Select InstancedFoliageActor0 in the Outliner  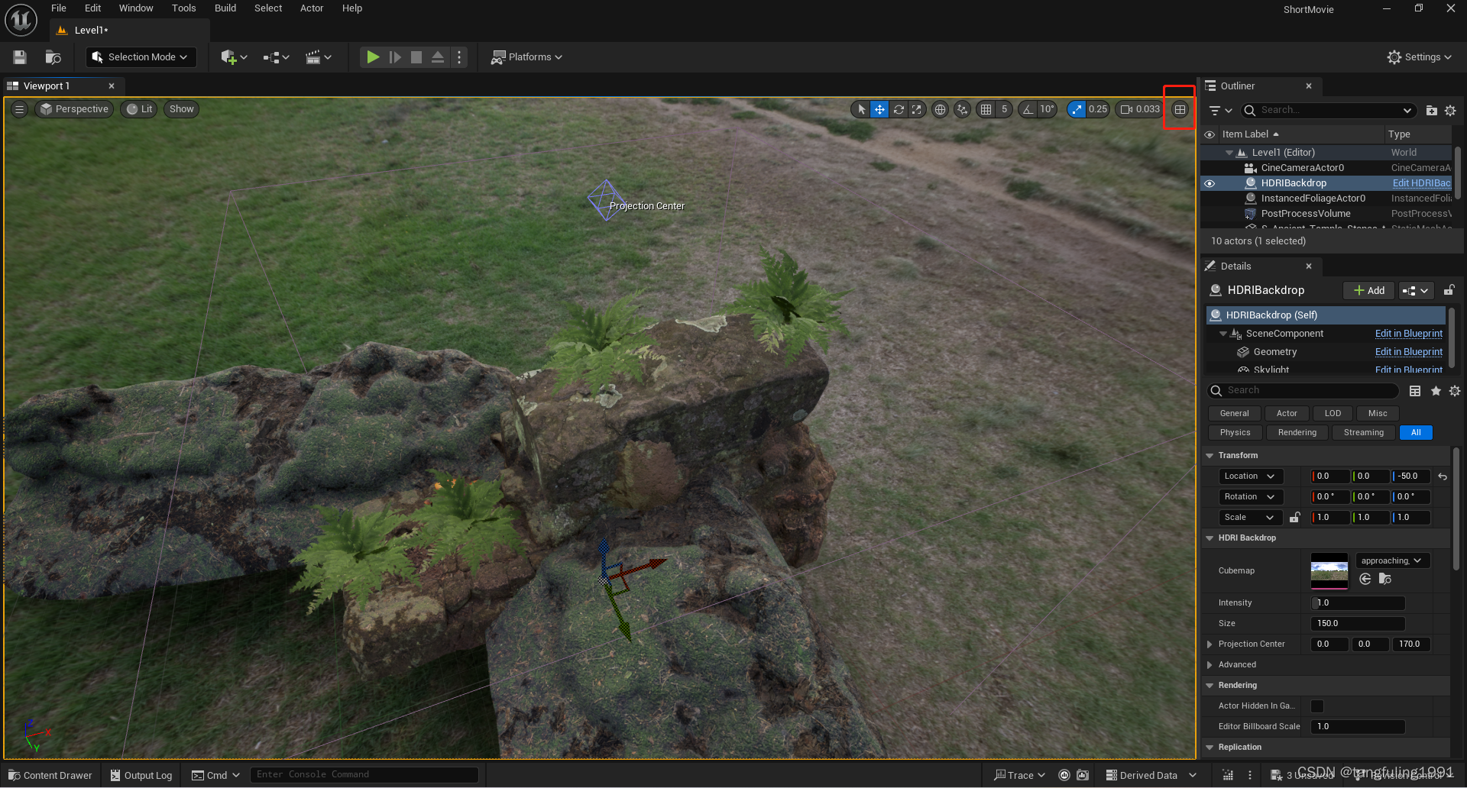[x=1313, y=199]
